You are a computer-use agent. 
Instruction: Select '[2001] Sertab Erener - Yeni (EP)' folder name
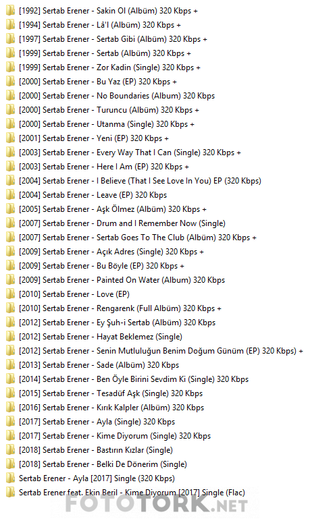(x=94, y=138)
